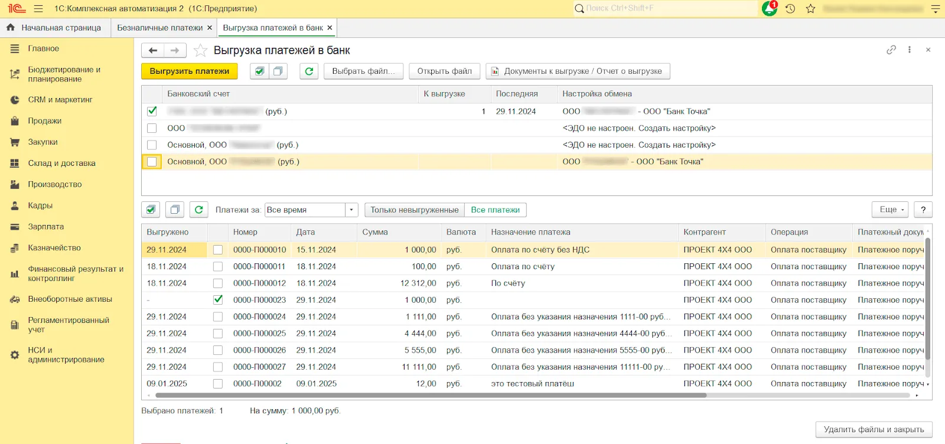Click the notifications bell icon
This screenshot has width=945, height=444.
[x=769, y=9]
